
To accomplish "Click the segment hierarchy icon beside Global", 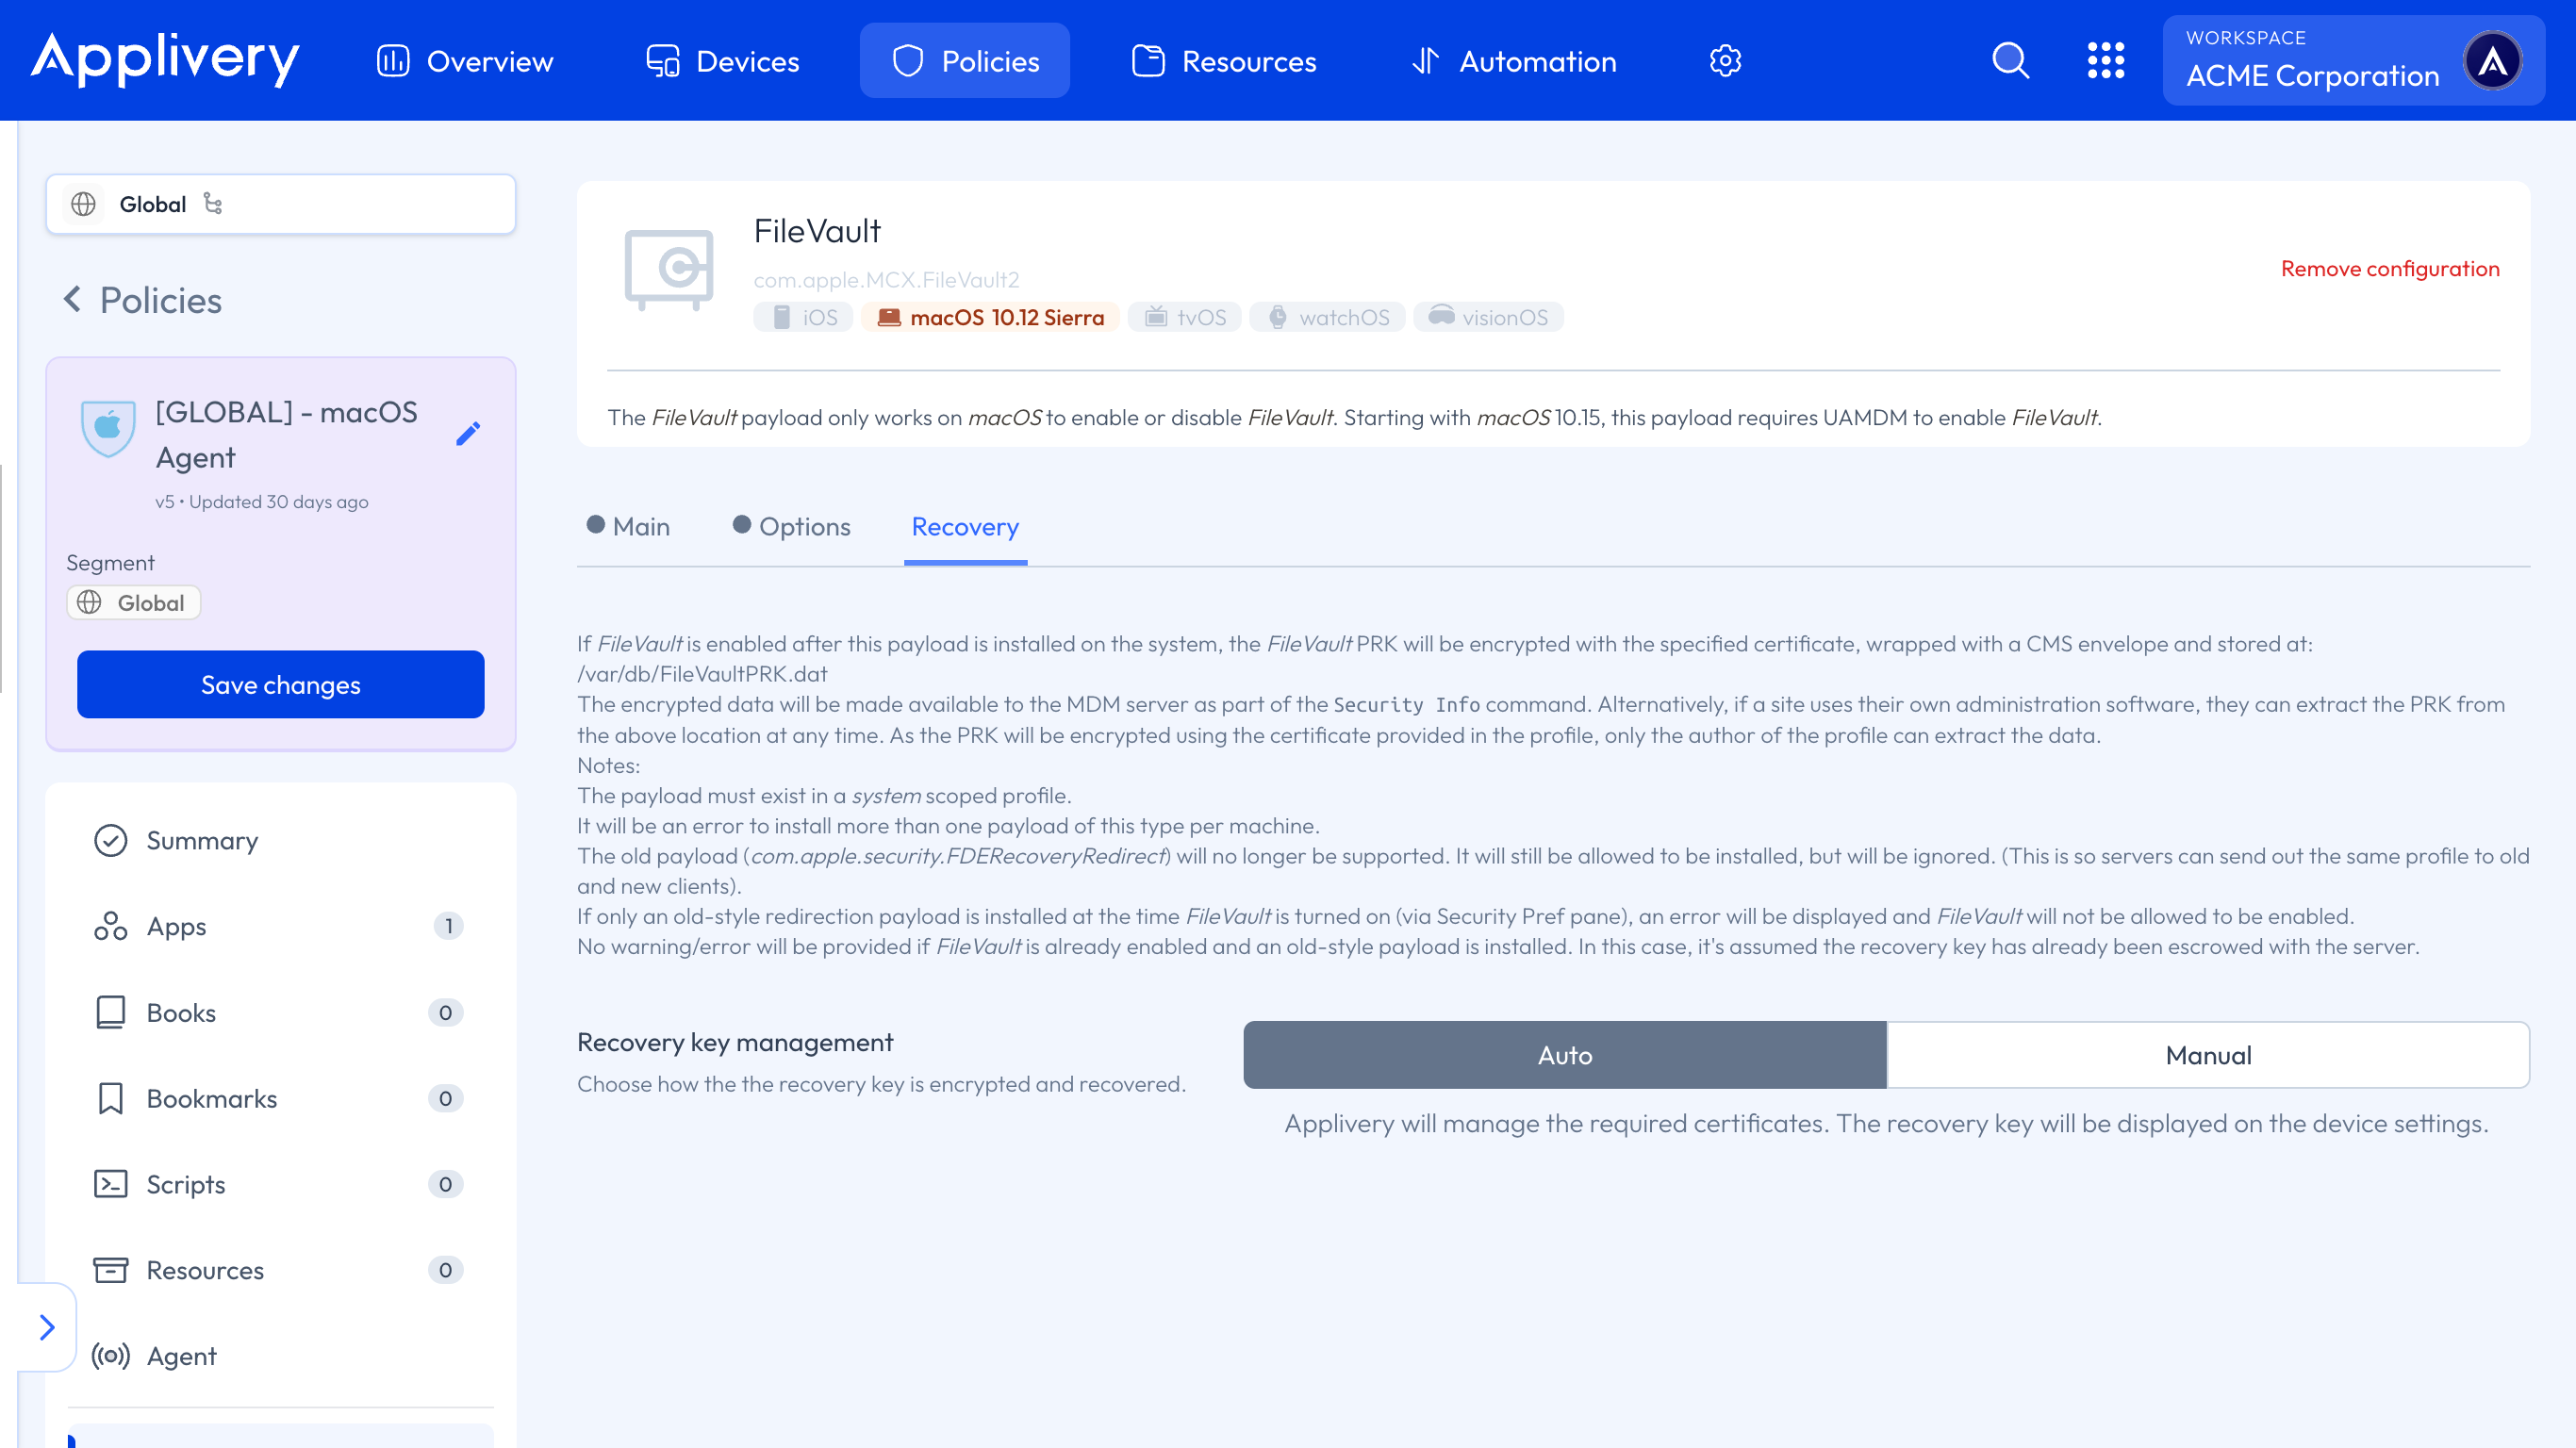I will (x=213, y=203).
